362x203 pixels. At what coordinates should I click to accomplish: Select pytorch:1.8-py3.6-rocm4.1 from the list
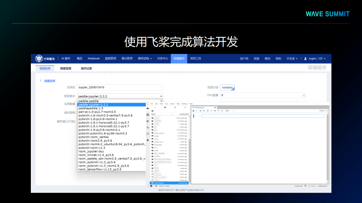pos(98,119)
